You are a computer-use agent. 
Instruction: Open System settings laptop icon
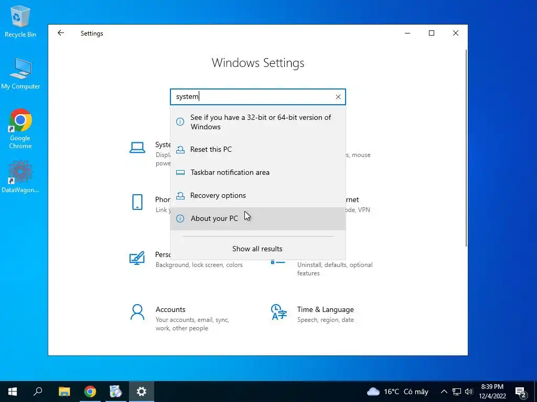coord(137,148)
